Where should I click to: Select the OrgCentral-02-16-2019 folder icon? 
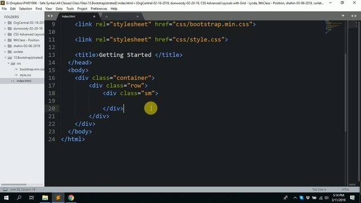click(10, 23)
